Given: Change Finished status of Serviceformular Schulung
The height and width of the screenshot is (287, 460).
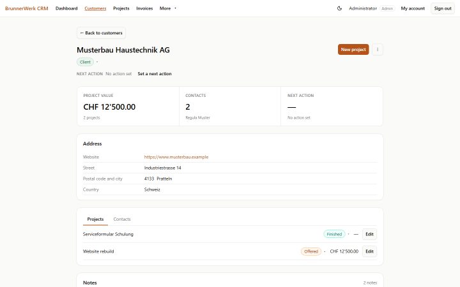Looking at the screenshot, I should pos(336,234).
